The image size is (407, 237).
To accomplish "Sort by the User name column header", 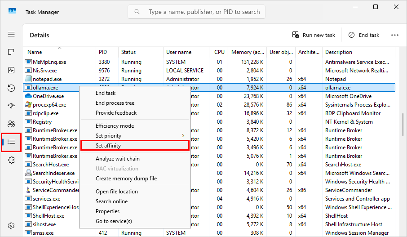I will coord(186,52).
